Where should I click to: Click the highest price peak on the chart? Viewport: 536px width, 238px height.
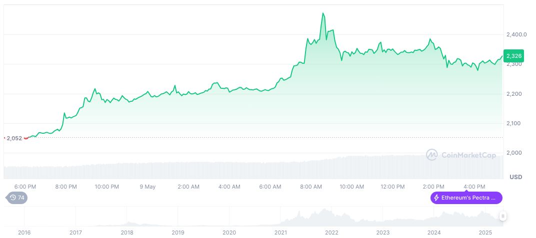tap(323, 13)
